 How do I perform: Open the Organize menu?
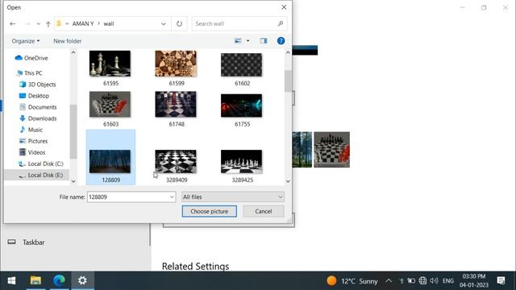click(x=26, y=41)
